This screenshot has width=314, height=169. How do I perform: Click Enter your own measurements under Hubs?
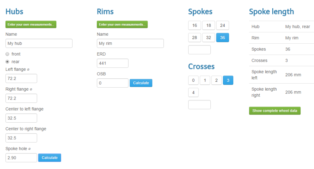[31, 25]
